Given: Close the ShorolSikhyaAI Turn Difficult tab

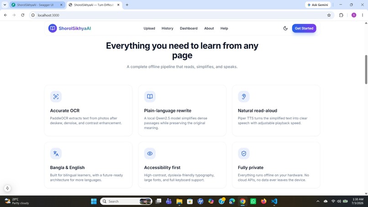Looking at the screenshot, I should [118, 5].
